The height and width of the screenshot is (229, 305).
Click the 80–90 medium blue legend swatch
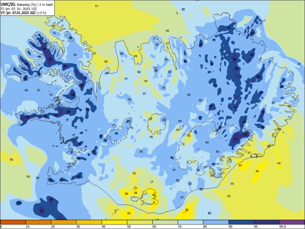(x=216, y=222)
